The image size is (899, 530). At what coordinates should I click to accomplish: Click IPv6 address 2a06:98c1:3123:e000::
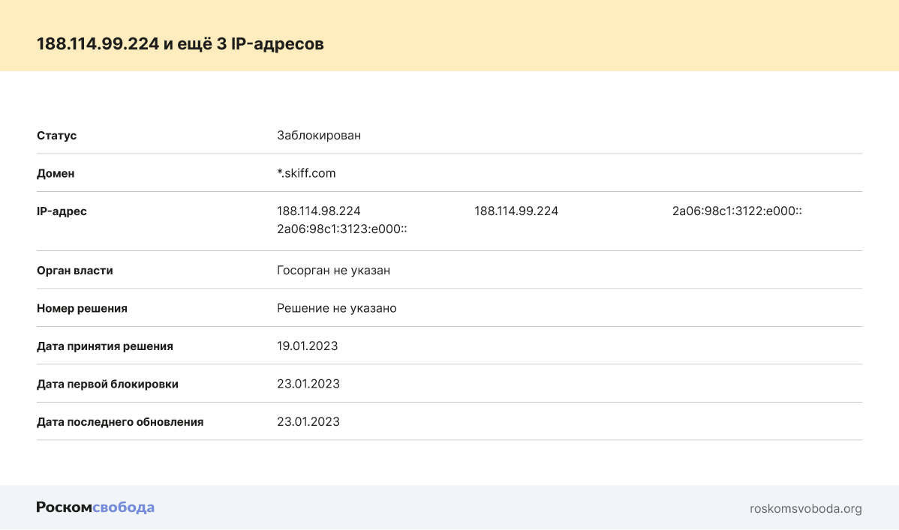pyautogui.click(x=341, y=229)
